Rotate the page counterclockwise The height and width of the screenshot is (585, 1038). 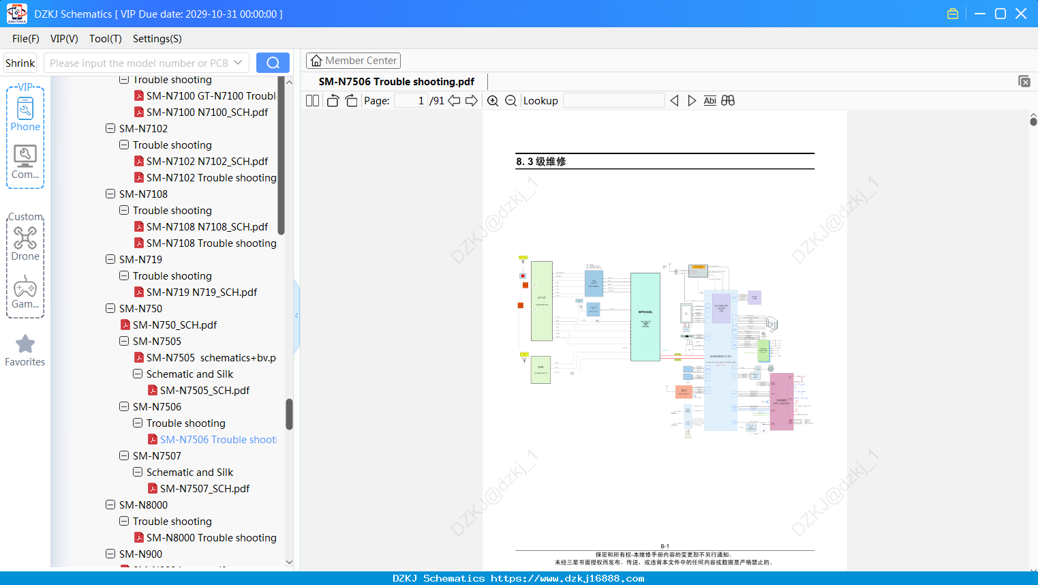click(333, 101)
